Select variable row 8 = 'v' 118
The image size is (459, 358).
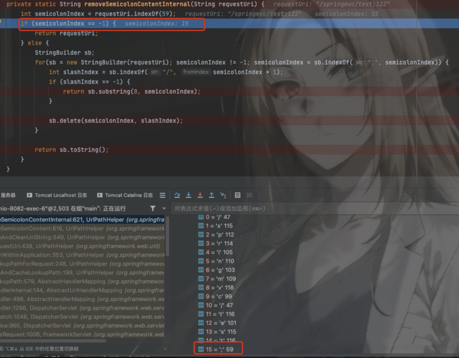point(216,288)
